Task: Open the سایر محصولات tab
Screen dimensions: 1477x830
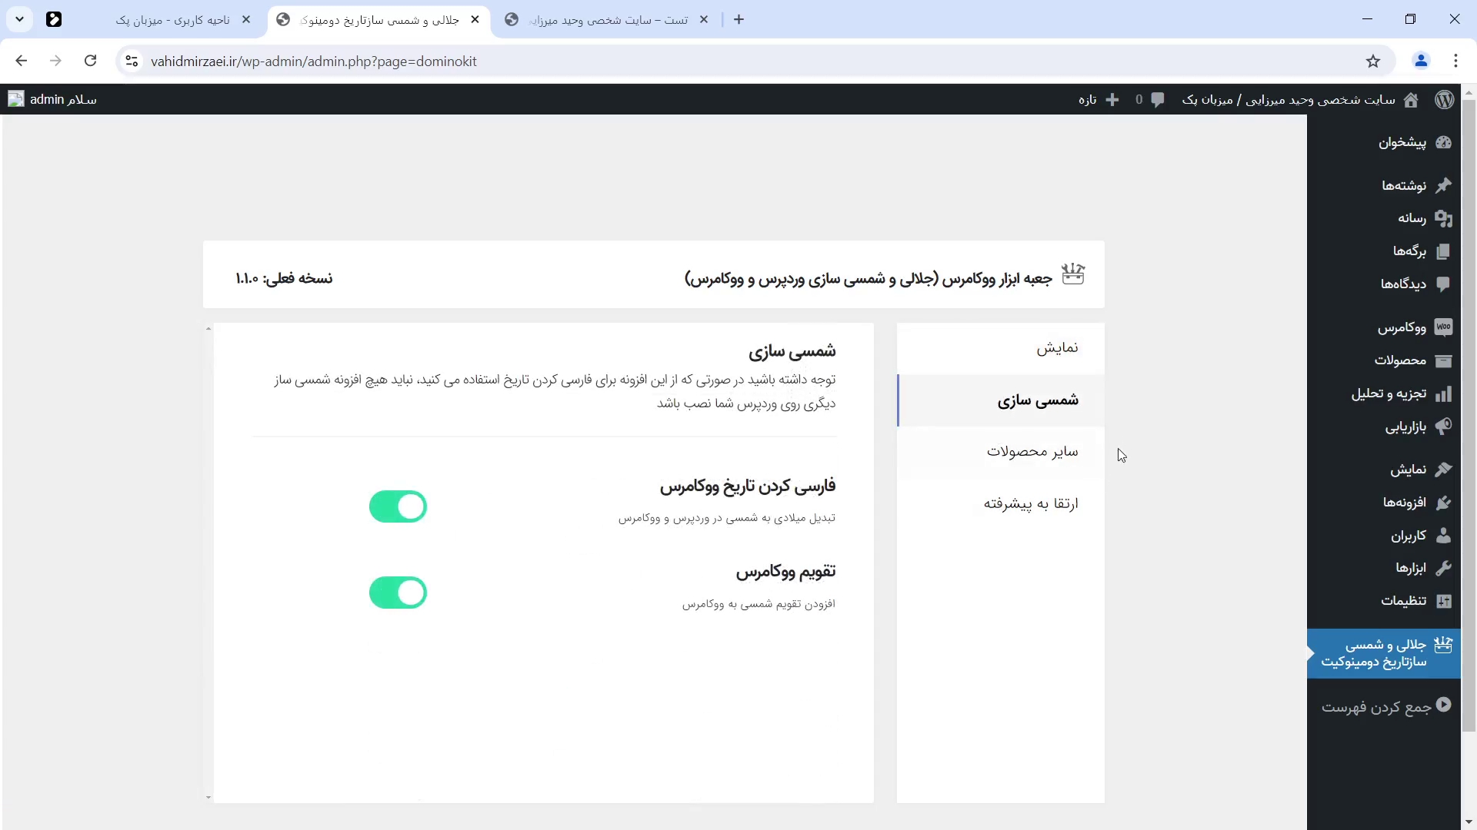Action: click(1001, 452)
